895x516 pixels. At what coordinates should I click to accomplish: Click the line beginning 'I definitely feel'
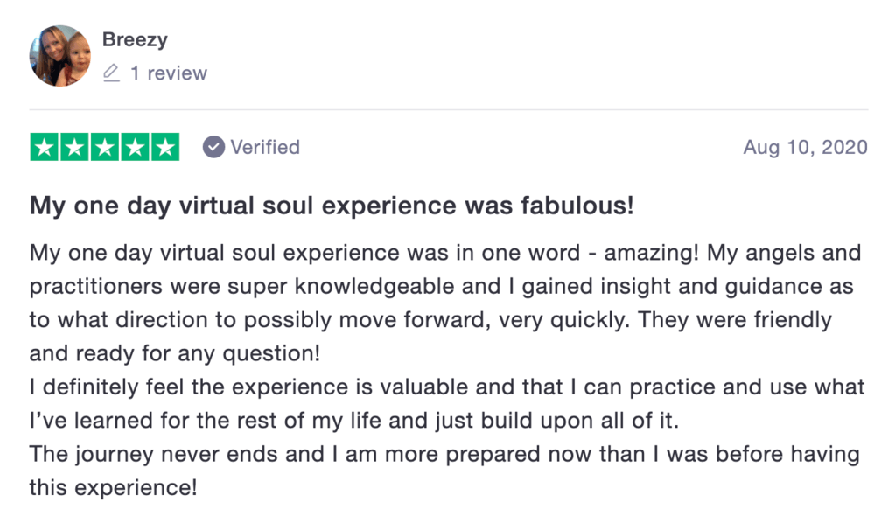[x=447, y=387]
